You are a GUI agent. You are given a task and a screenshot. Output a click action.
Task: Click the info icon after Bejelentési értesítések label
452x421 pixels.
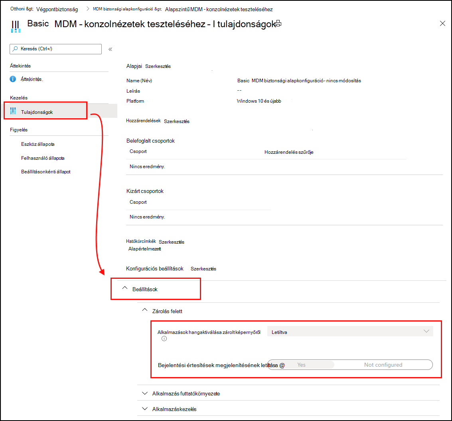click(282, 365)
